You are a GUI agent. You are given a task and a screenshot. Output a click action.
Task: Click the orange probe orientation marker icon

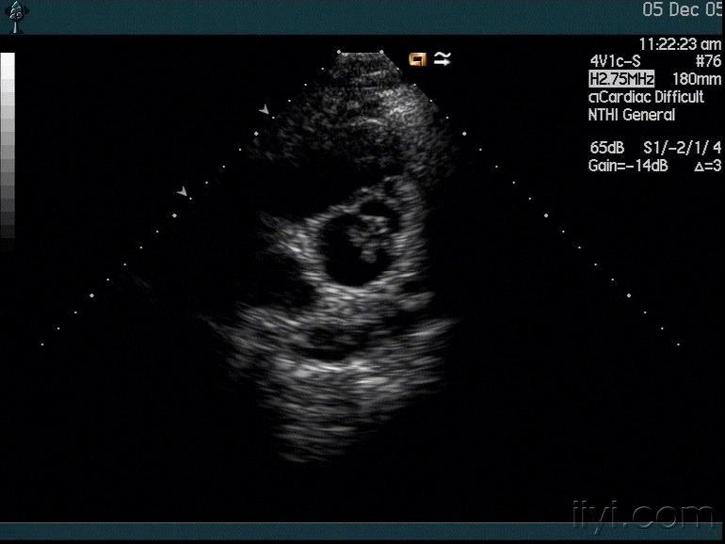point(417,59)
